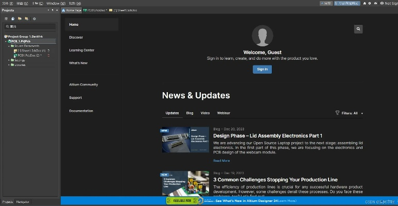Open settings gear in top-right toolbar
This screenshot has height=206, width=398.
click(370, 3)
